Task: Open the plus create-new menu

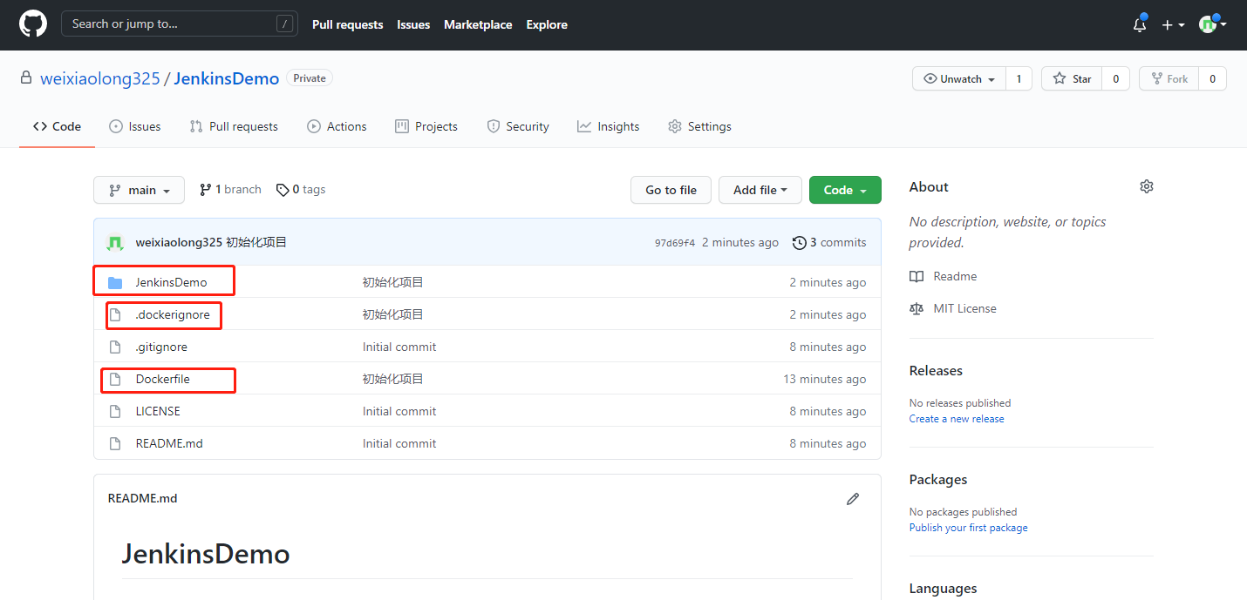Action: 1173,25
